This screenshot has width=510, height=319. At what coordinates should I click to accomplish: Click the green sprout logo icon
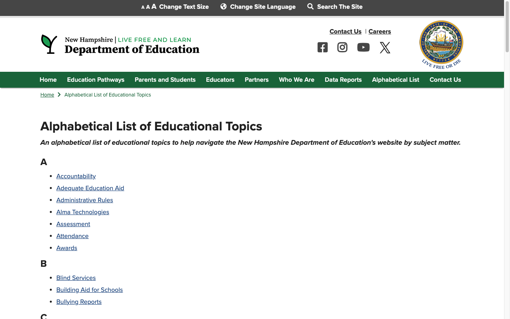[49, 44]
